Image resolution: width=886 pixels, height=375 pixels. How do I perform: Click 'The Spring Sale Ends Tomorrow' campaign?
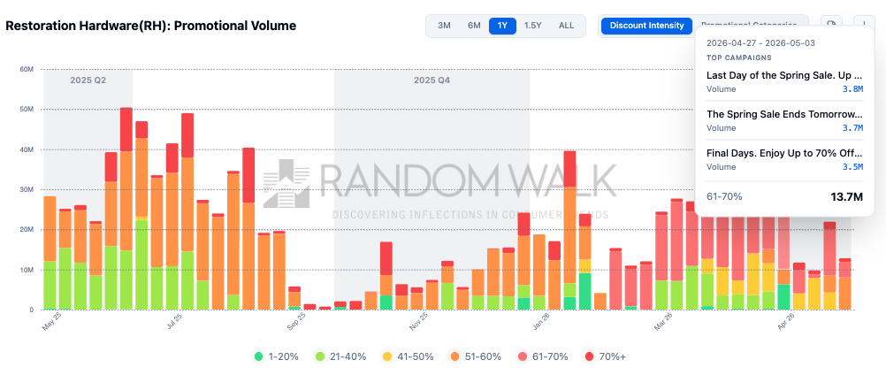tap(784, 113)
